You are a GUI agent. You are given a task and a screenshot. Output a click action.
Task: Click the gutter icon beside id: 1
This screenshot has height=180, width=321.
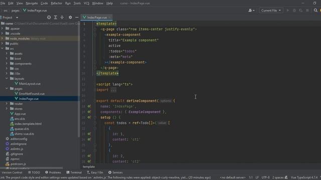point(89,134)
